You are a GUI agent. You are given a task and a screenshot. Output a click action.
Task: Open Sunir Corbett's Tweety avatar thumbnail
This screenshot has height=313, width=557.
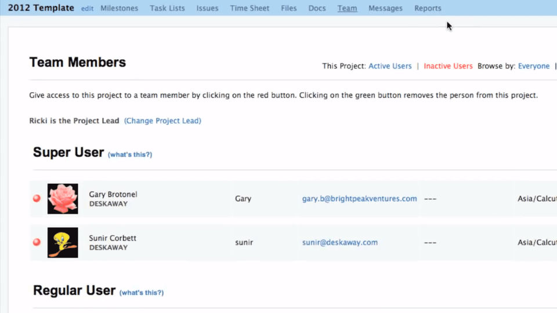point(63,242)
